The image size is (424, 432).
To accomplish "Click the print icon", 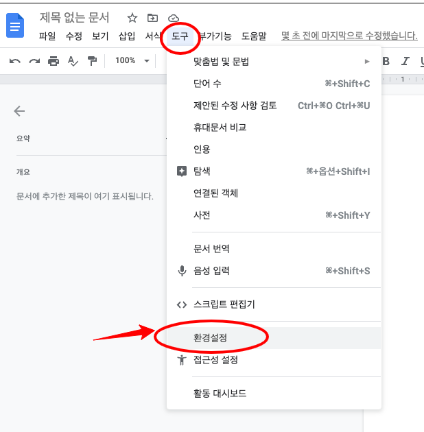I will pyautogui.click(x=54, y=61).
